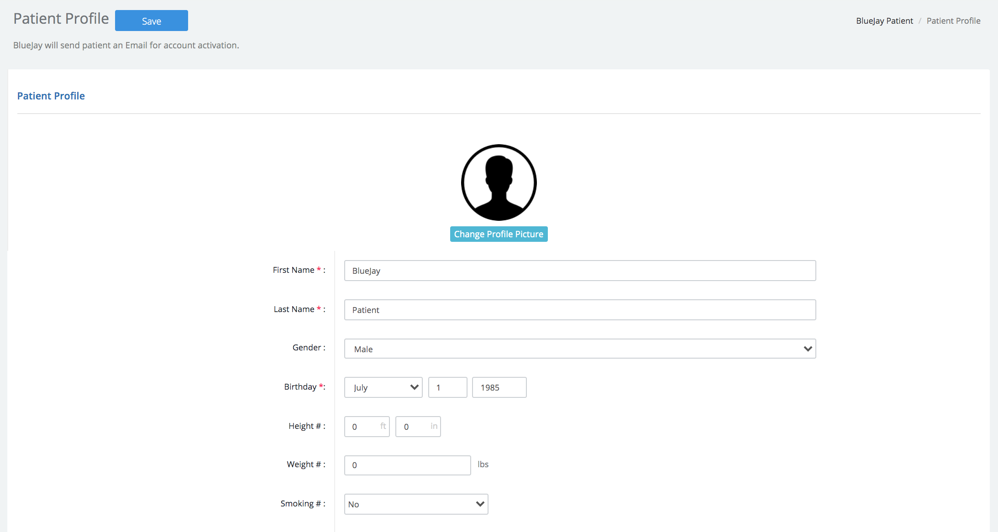The height and width of the screenshot is (532, 998).
Task: Open the BlueJay Patient breadcrumb link
Action: click(x=884, y=21)
